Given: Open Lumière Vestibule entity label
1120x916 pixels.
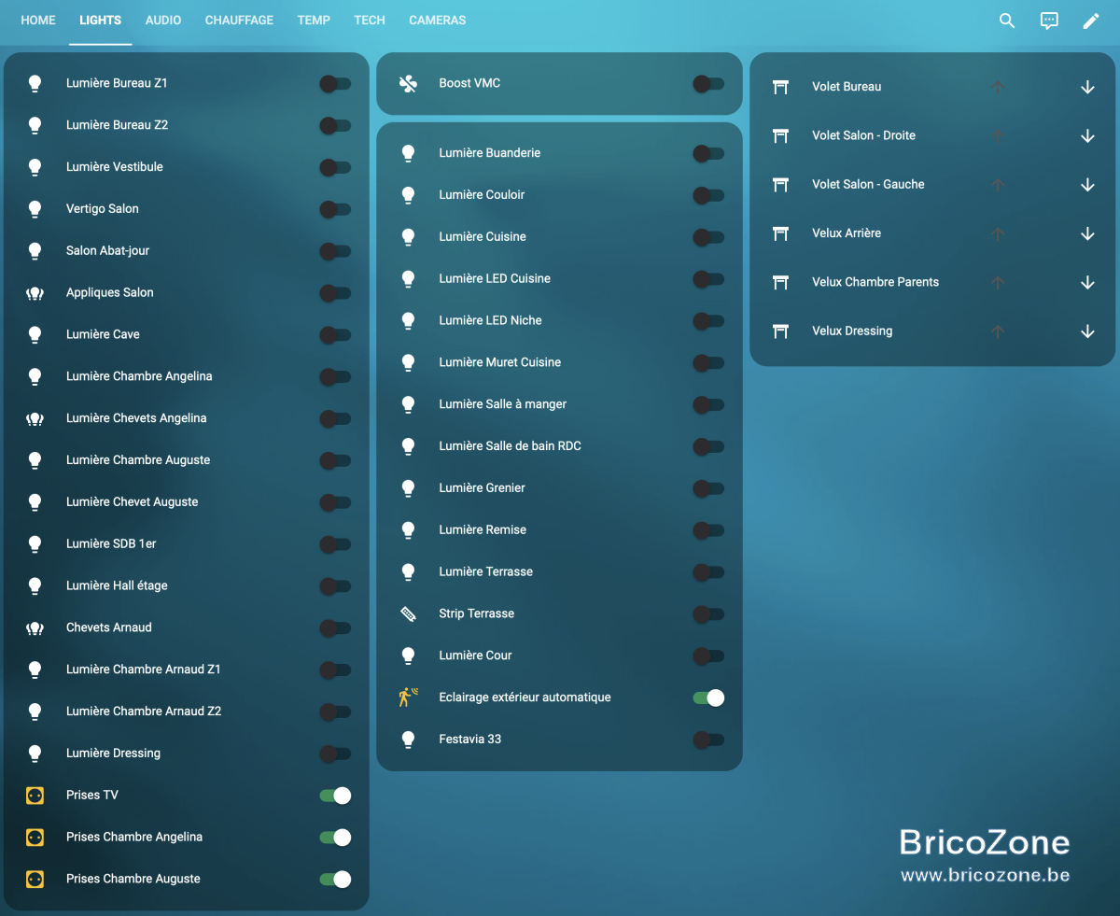Looking at the screenshot, I should pos(115,167).
